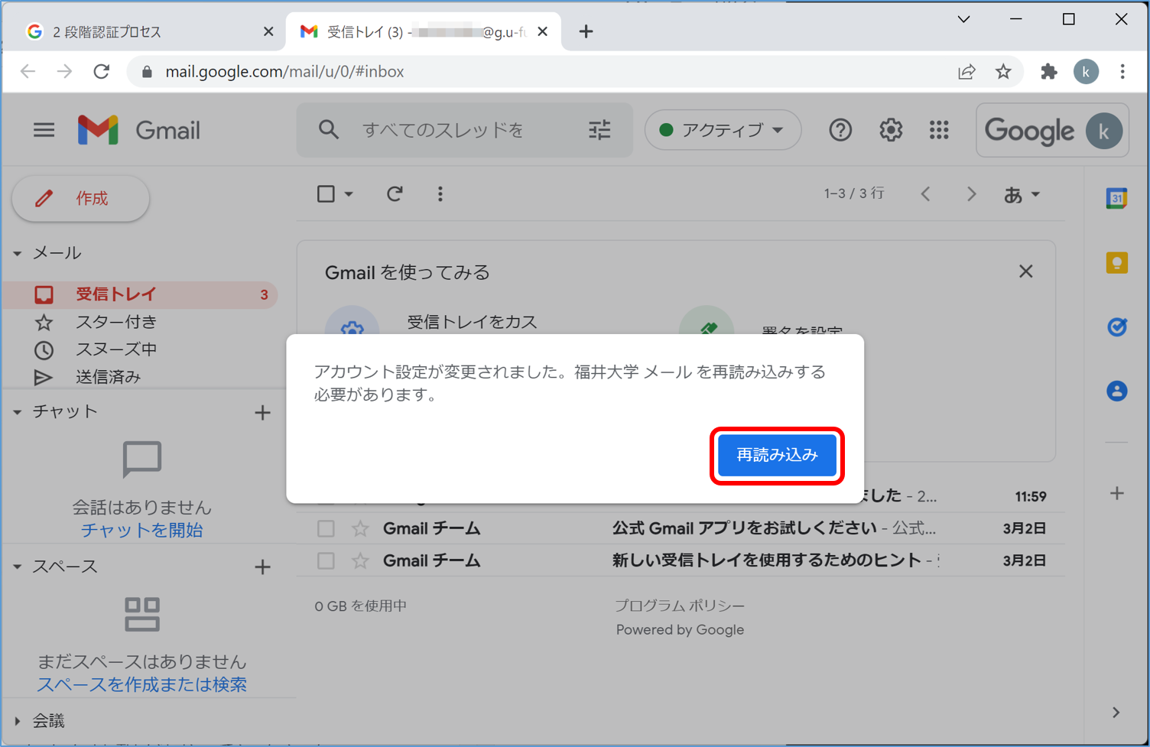
Task: Tick the select-all checkbox in the mail toolbar
Action: pos(326,194)
